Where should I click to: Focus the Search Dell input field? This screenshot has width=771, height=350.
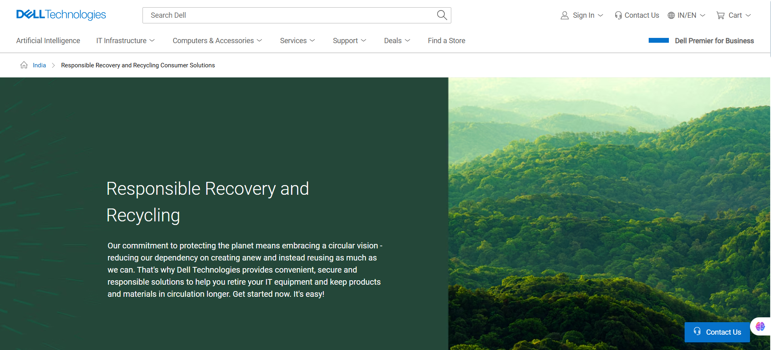click(x=289, y=15)
